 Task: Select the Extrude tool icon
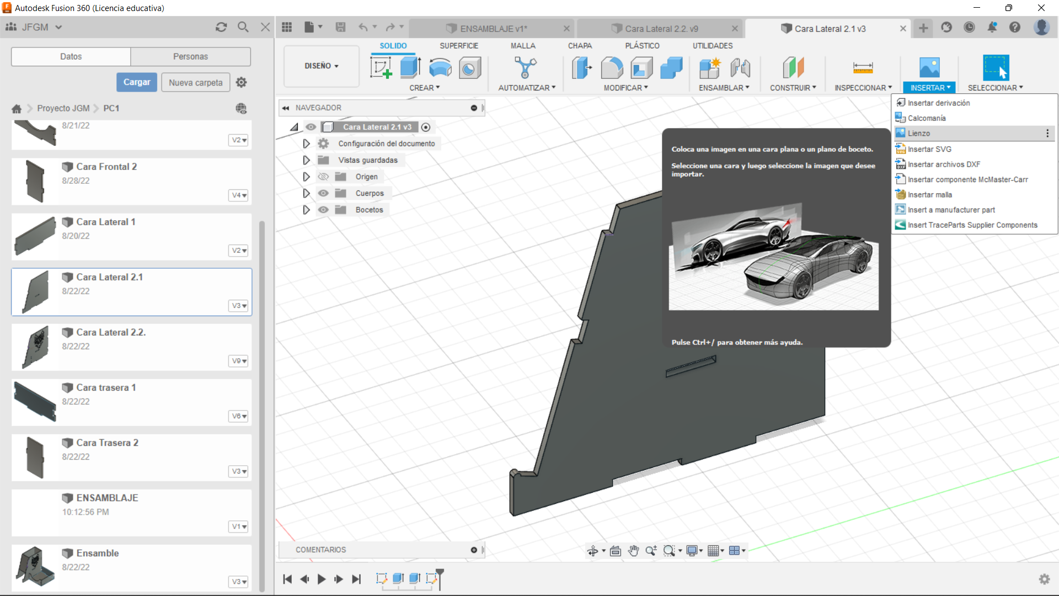click(410, 68)
